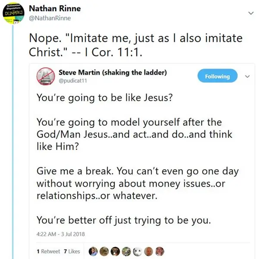Image resolution: width=263 pixels, height=259 pixels.
Task: Open the white round-face liker avatar
Action: point(137,251)
